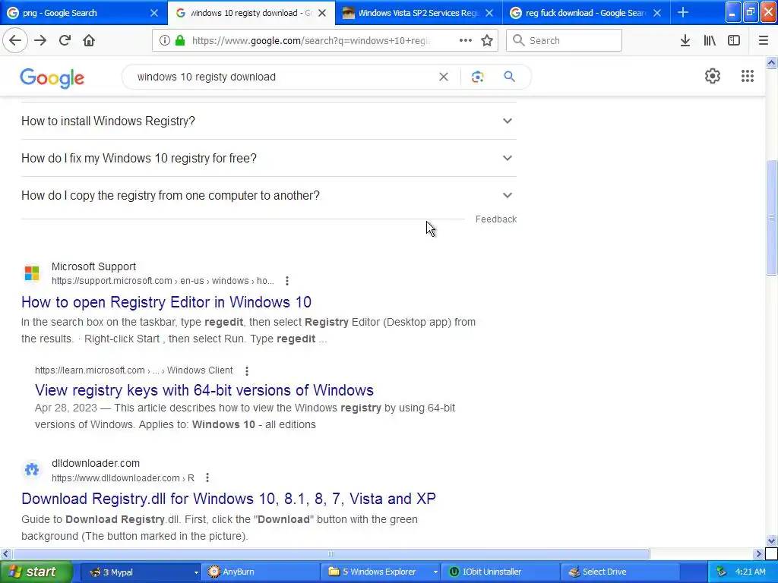Open options dots for learn.microsoft.com result
The height and width of the screenshot is (583, 778).
(x=247, y=370)
